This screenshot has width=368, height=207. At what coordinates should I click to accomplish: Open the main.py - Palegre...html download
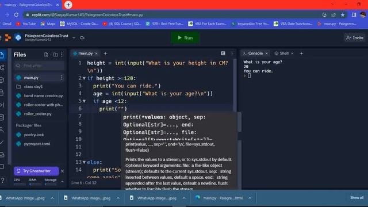pyautogui.click(x=220, y=198)
